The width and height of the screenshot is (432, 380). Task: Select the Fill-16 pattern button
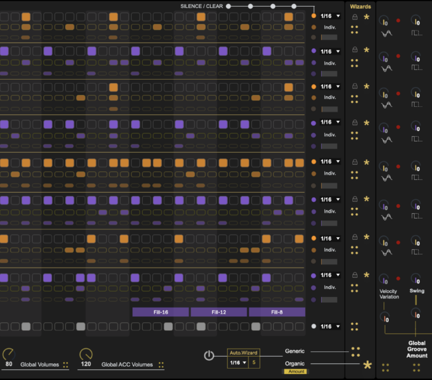pyautogui.click(x=160, y=312)
